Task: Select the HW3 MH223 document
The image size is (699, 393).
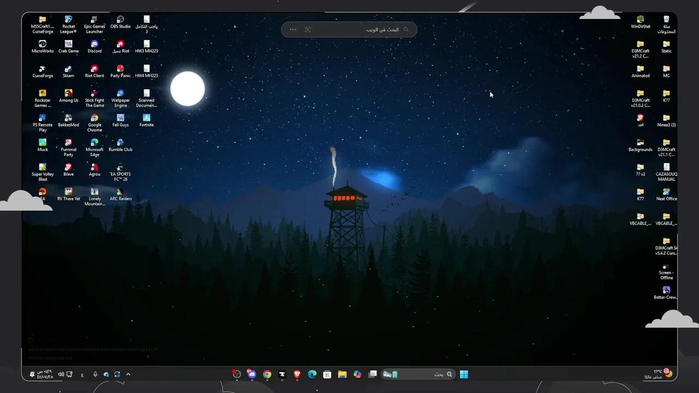Action: (146, 47)
